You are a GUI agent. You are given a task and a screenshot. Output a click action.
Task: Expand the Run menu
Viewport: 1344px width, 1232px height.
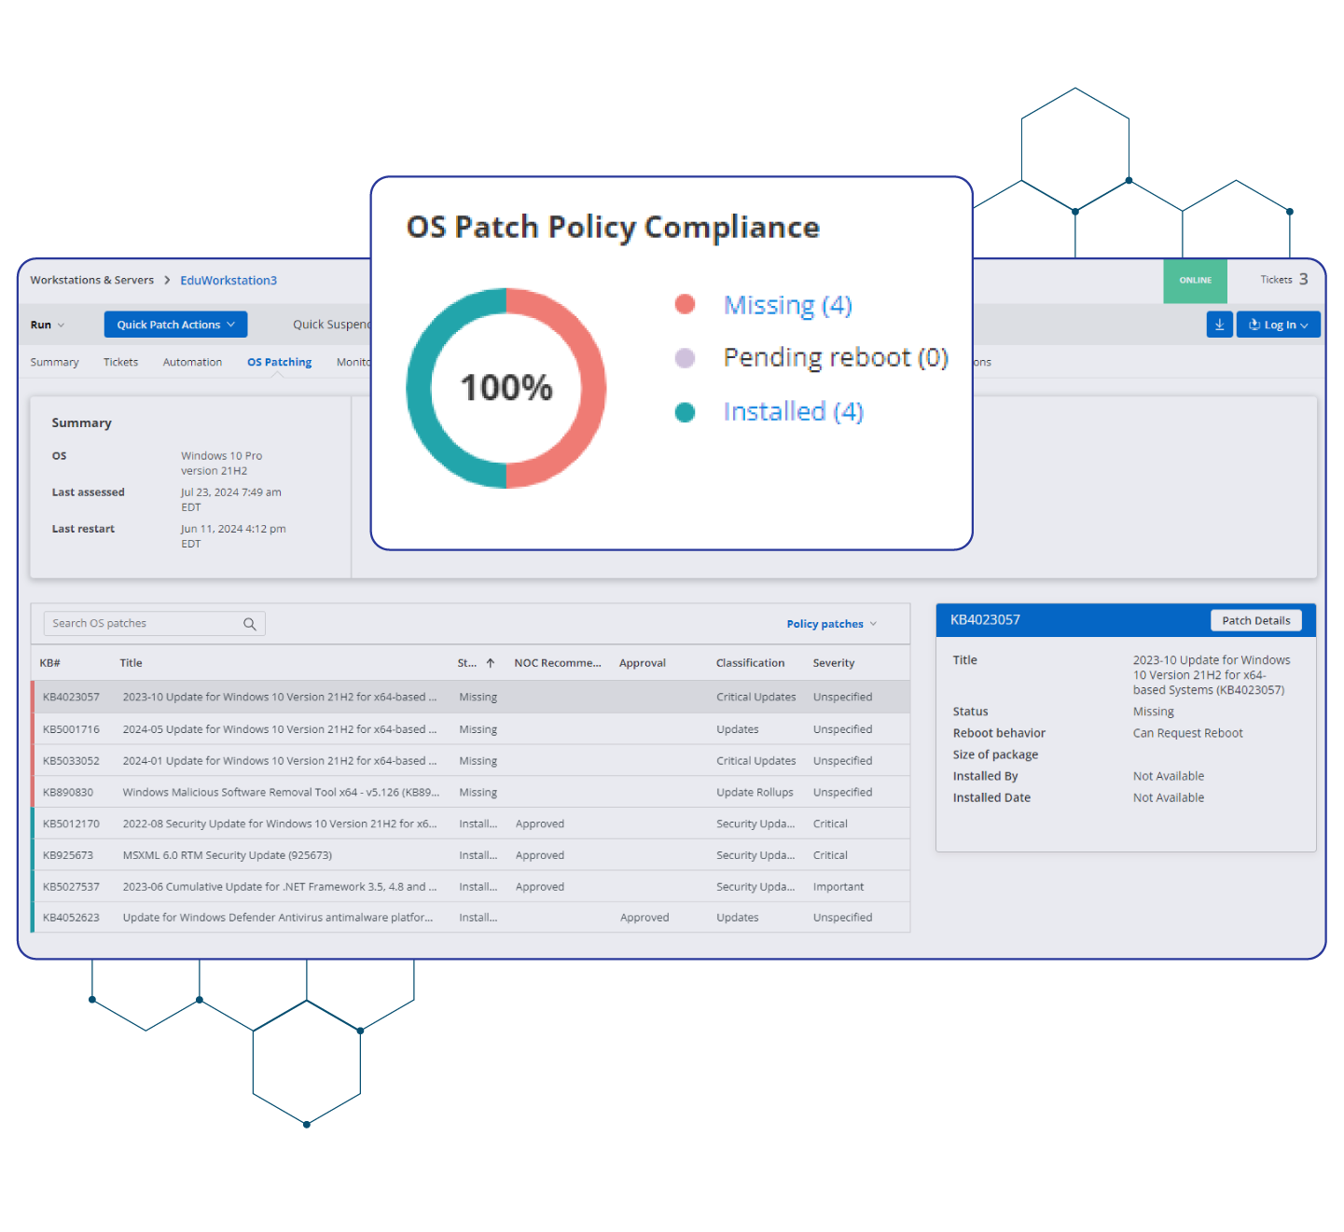(47, 325)
